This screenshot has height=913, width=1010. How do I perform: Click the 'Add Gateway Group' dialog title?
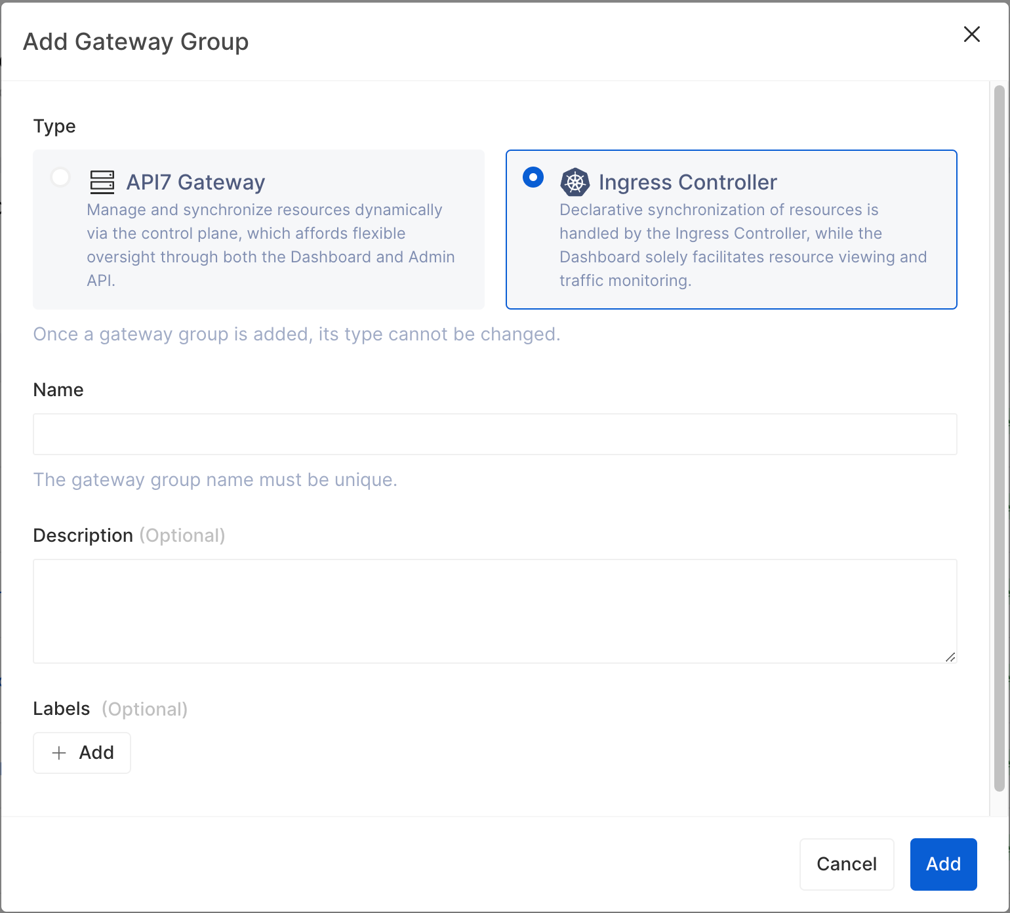pos(136,42)
